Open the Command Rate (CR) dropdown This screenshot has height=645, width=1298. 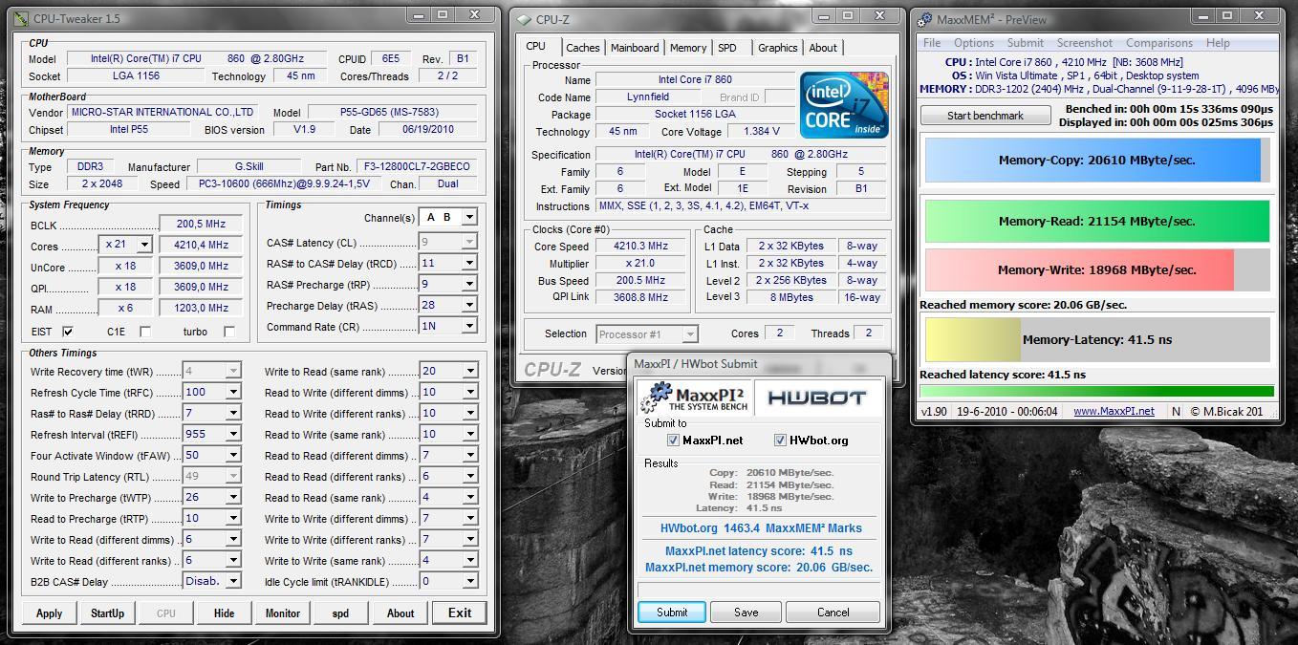468,326
